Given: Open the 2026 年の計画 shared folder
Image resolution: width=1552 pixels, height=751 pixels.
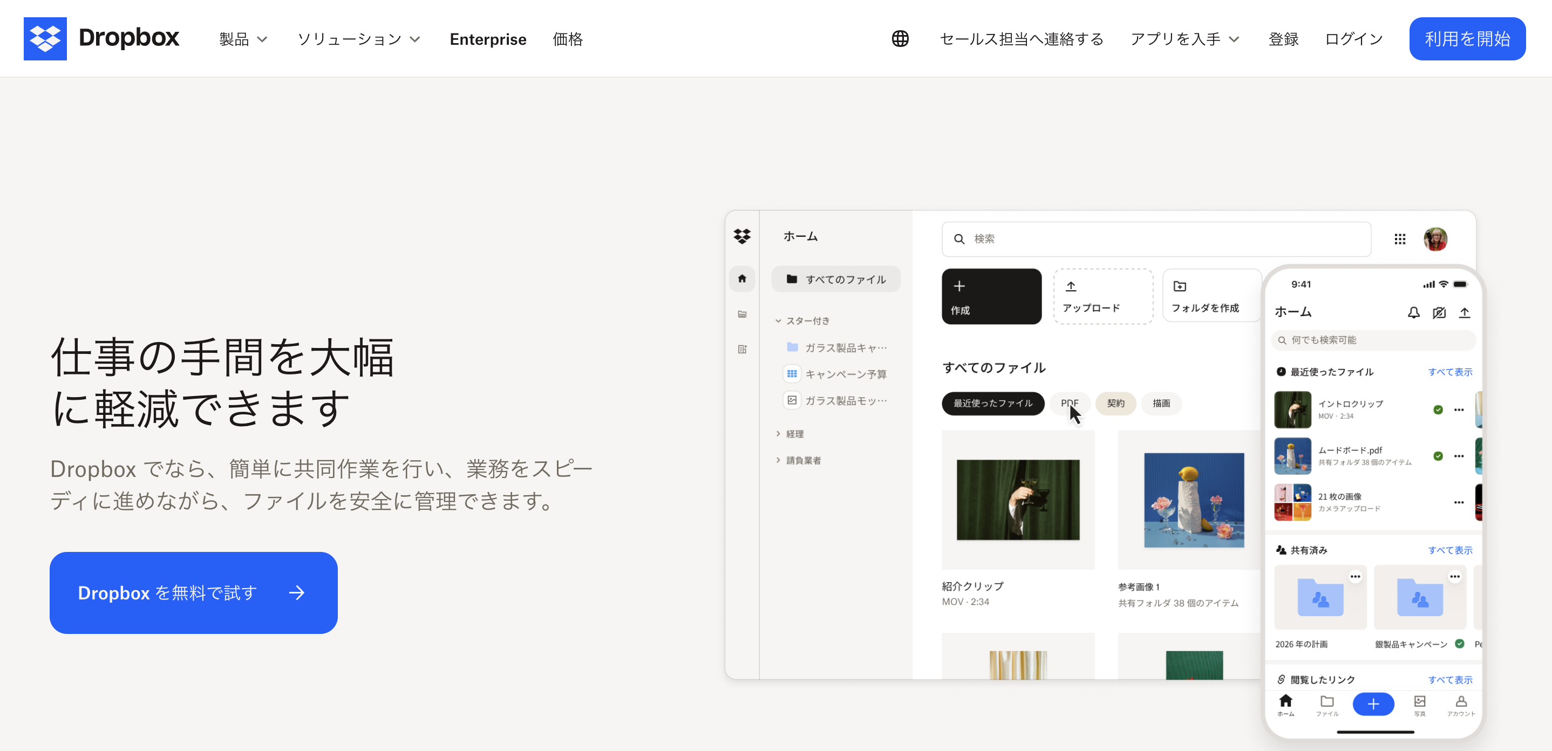Looking at the screenshot, I should (1319, 597).
